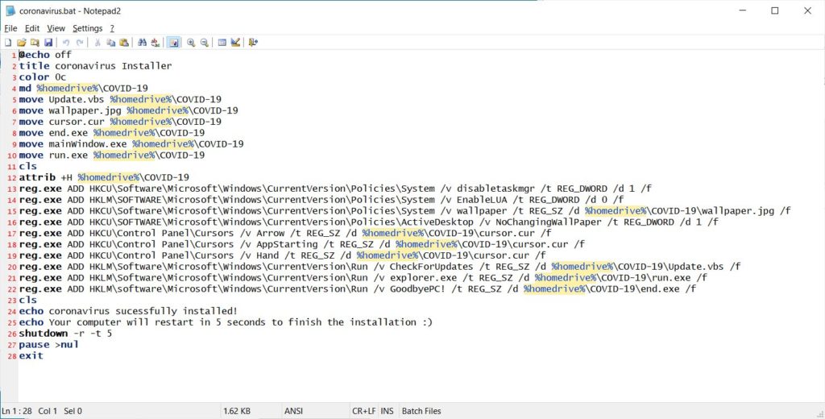
Task: Click the CR+LF line ending indicator
Action: tap(364, 411)
